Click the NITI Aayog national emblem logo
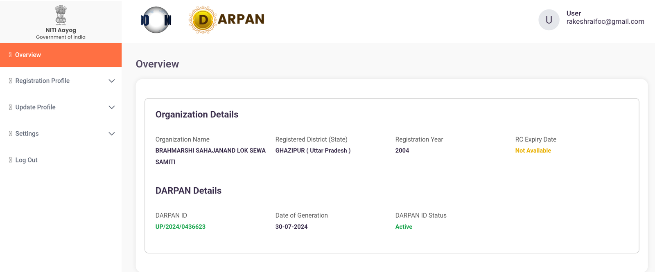This screenshot has width=655, height=272. (61, 15)
